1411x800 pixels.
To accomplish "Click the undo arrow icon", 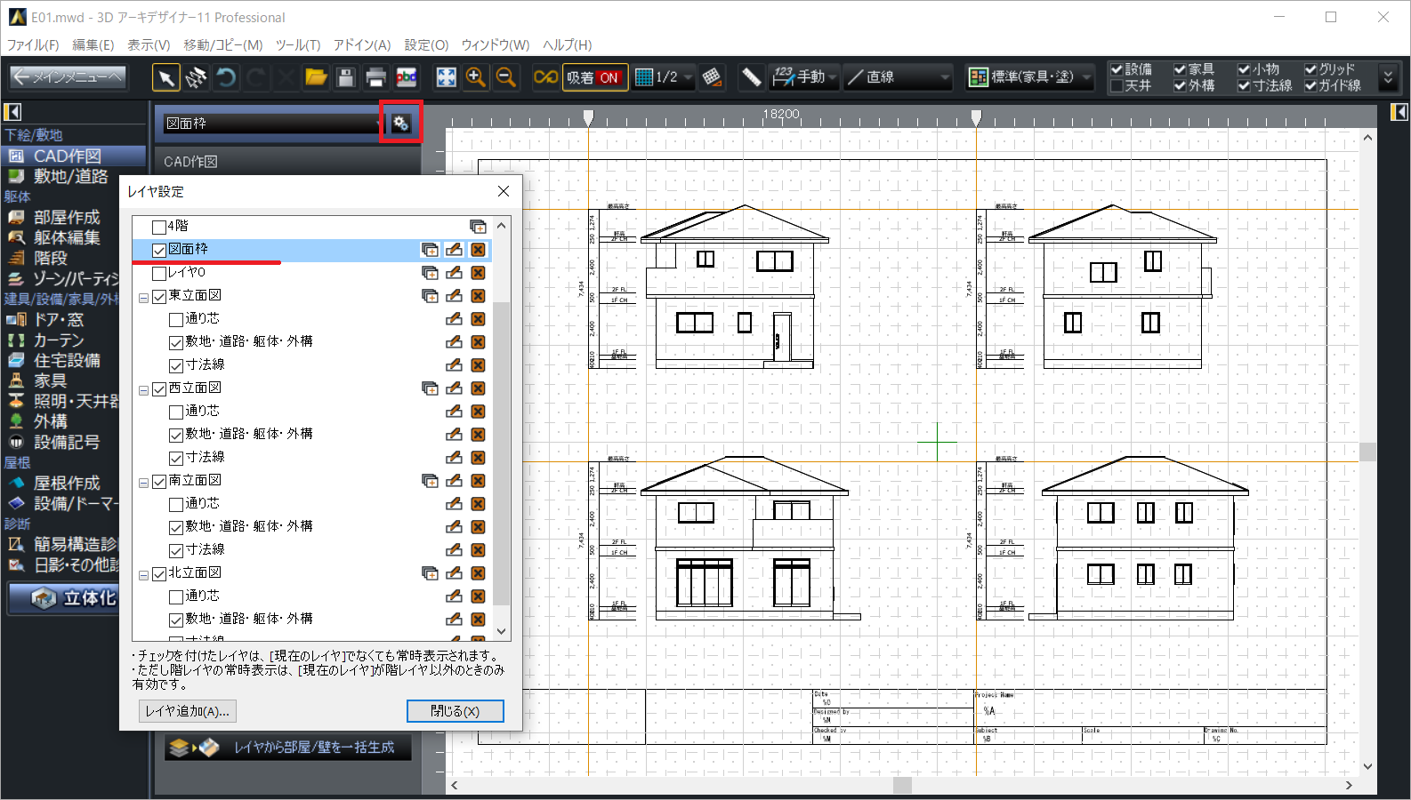I will (x=226, y=77).
